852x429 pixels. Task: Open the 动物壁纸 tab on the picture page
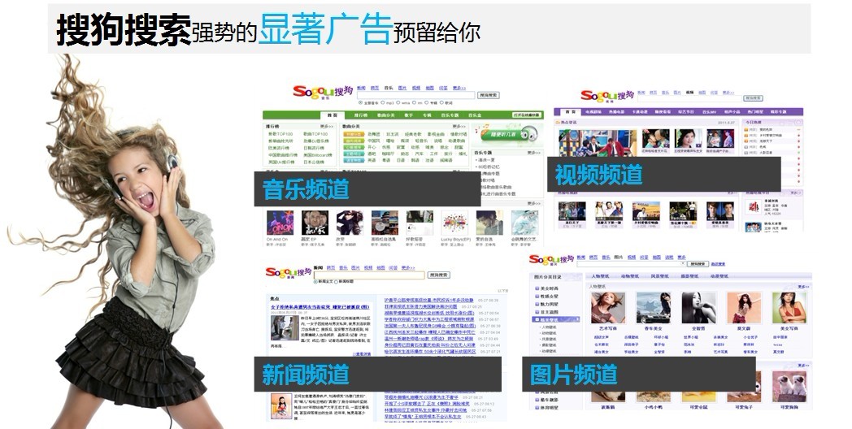(630, 276)
